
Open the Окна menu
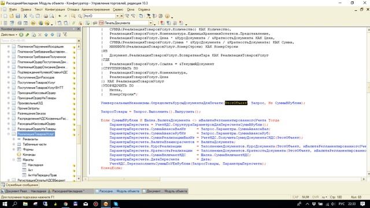click(131, 10)
